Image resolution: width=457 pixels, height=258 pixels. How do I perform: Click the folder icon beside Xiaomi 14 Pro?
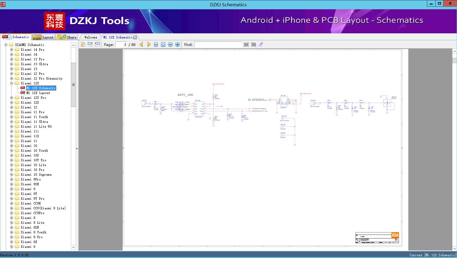tap(17, 50)
